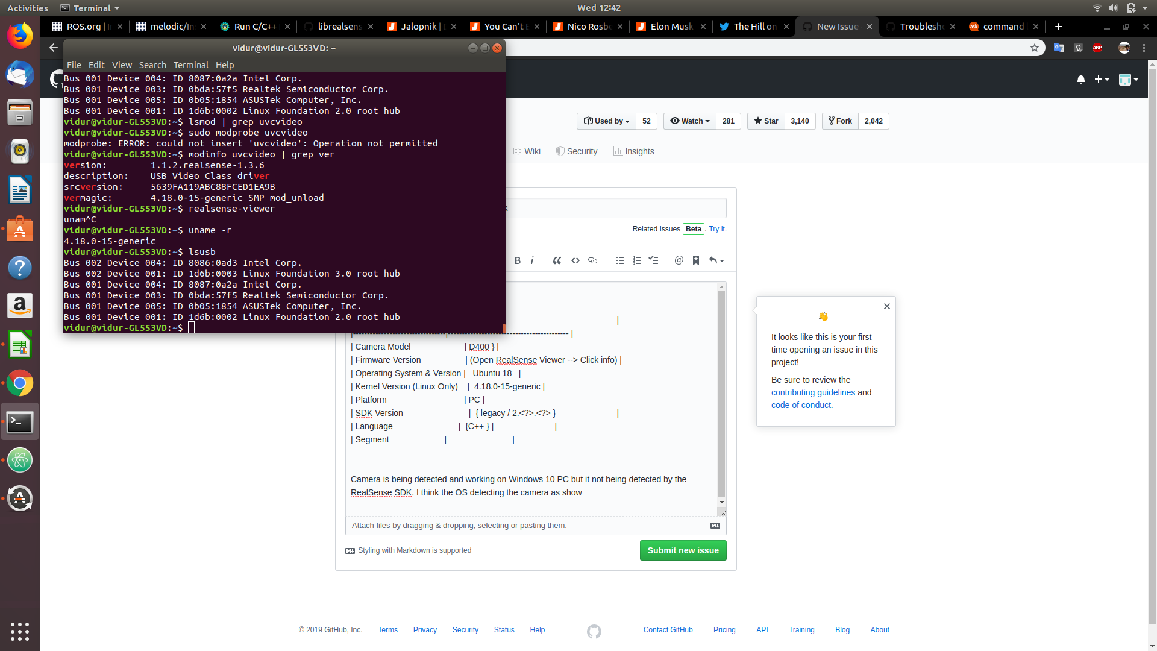
Task: Insert an unordered list
Action: 619,260
